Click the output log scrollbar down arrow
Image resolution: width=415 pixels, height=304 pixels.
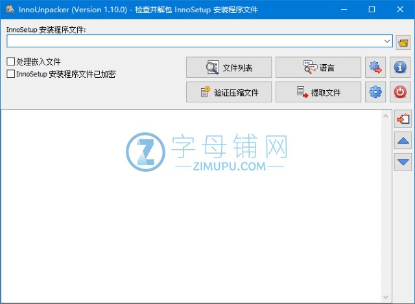point(386,297)
